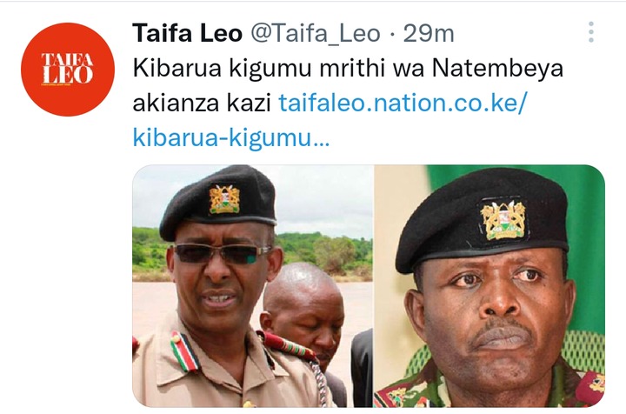The image size is (626, 414).
Task: Open right photo of officer in camouflage
Action: pyautogui.click(x=489, y=286)
